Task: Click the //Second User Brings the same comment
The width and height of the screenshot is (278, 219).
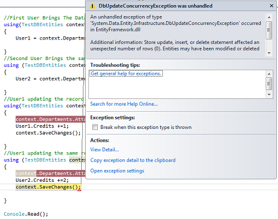Action: pyautogui.click(x=44, y=58)
